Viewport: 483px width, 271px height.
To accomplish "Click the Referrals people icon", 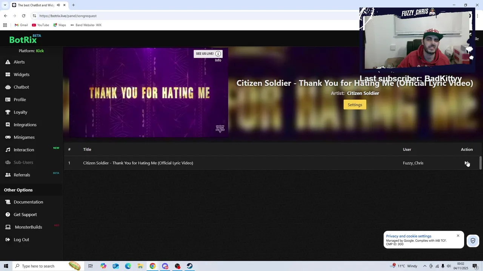I will click(x=8, y=175).
